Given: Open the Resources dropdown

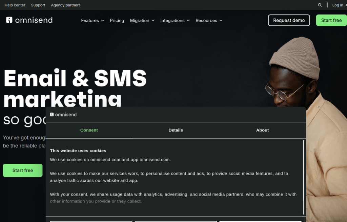Looking at the screenshot, I should coord(209,21).
